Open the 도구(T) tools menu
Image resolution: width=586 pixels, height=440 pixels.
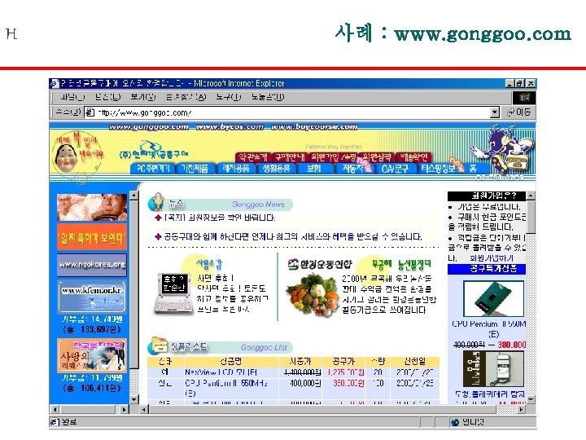pos(229,97)
